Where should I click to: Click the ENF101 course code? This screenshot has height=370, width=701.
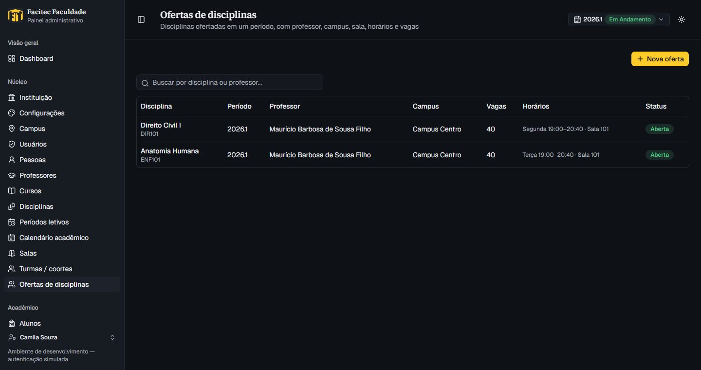pyautogui.click(x=150, y=160)
